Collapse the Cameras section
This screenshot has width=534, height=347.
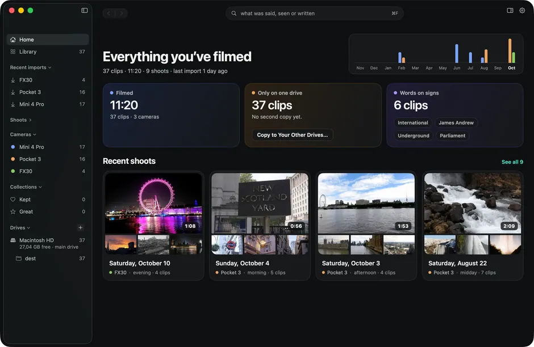click(23, 134)
